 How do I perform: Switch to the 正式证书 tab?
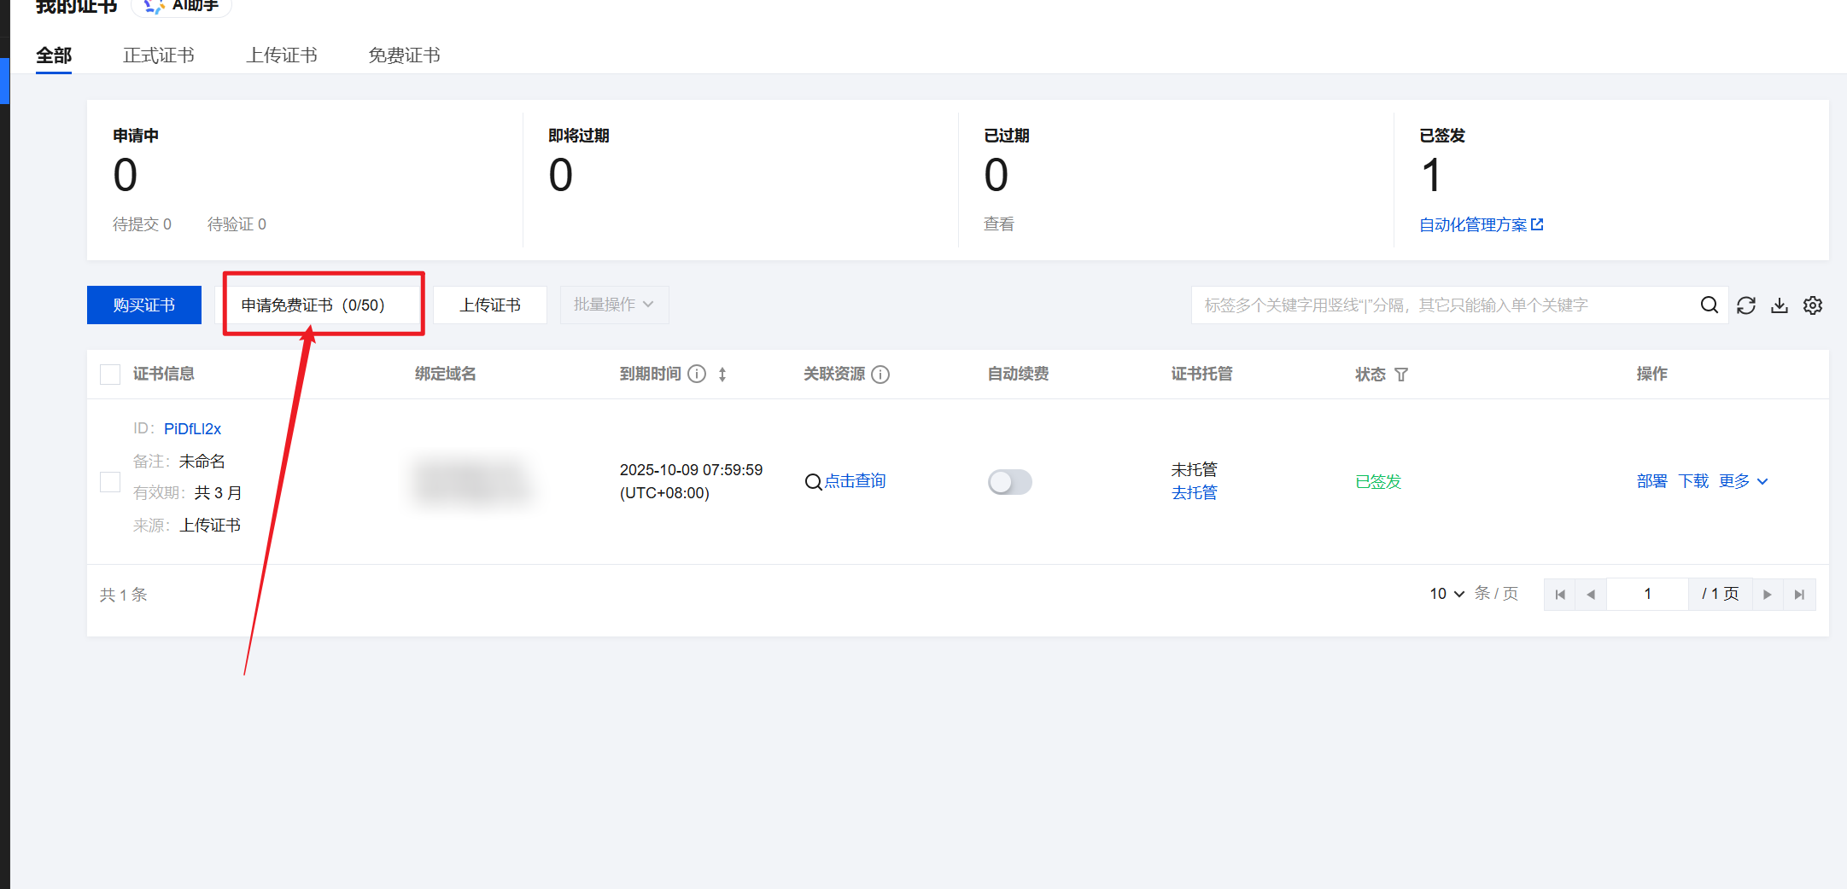click(159, 55)
